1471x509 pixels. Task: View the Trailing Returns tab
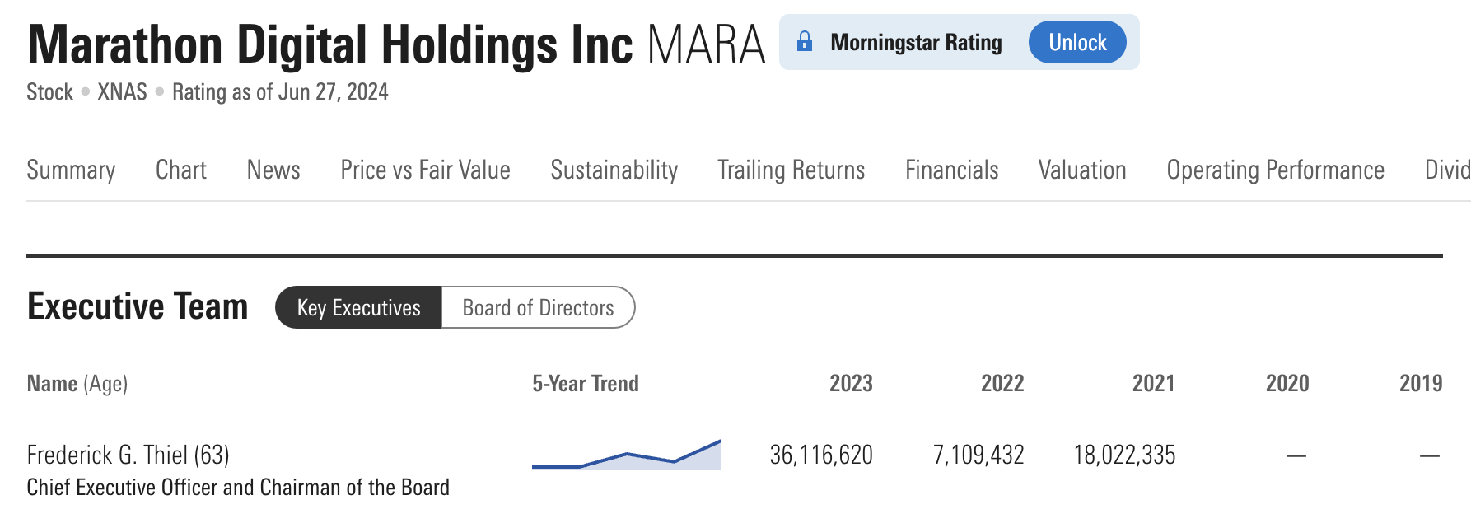coord(791,170)
